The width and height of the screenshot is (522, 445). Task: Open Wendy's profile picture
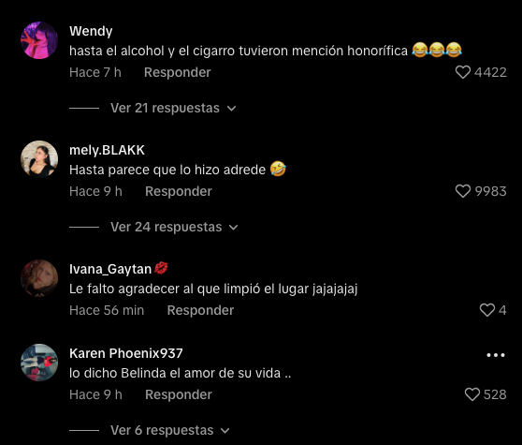click(39, 40)
